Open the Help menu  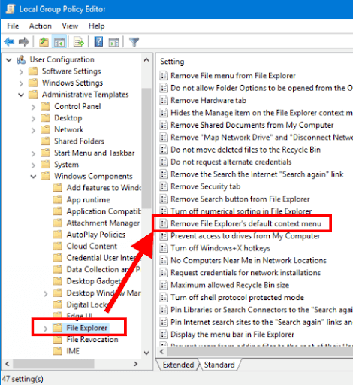point(97,26)
